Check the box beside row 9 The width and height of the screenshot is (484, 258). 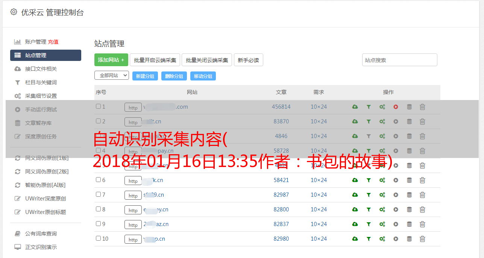pyautogui.click(x=98, y=224)
